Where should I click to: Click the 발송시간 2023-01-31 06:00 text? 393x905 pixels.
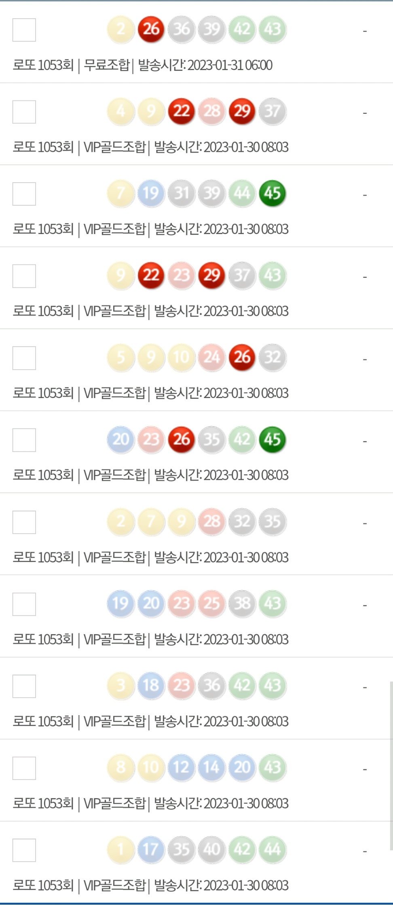[205, 65]
